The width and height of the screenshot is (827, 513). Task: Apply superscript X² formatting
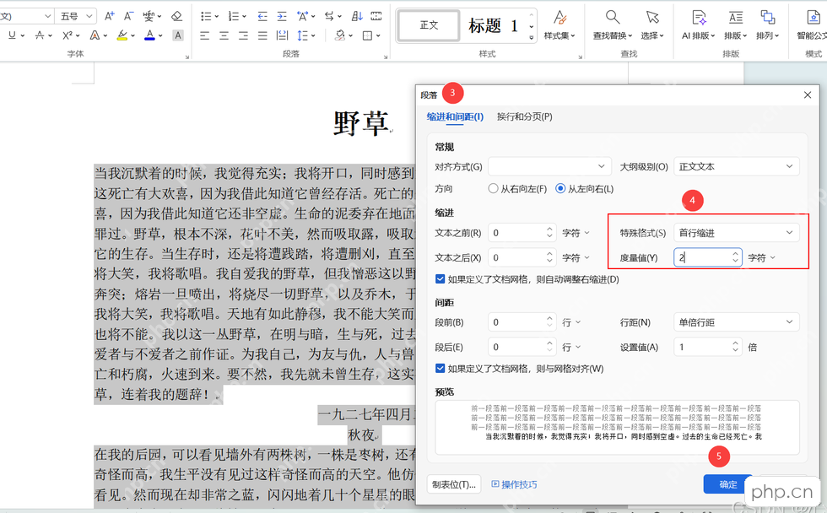pos(68,35)
